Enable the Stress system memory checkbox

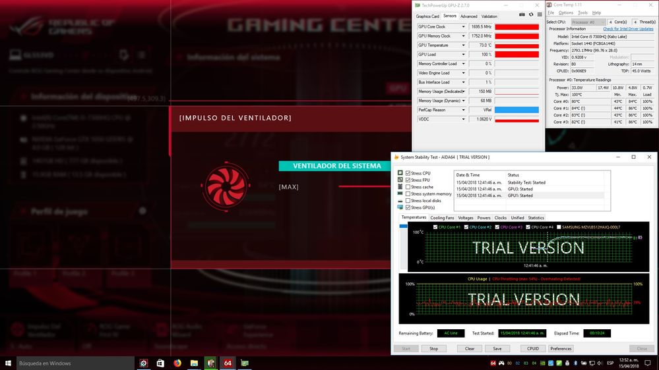[x=408, y=194]
